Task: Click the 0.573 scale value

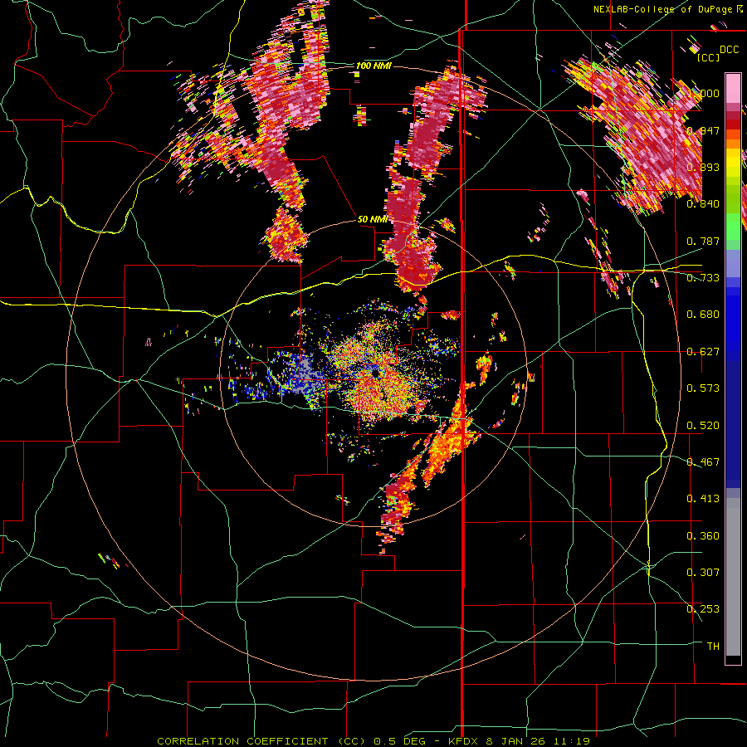Action: (x=703, y=388)
